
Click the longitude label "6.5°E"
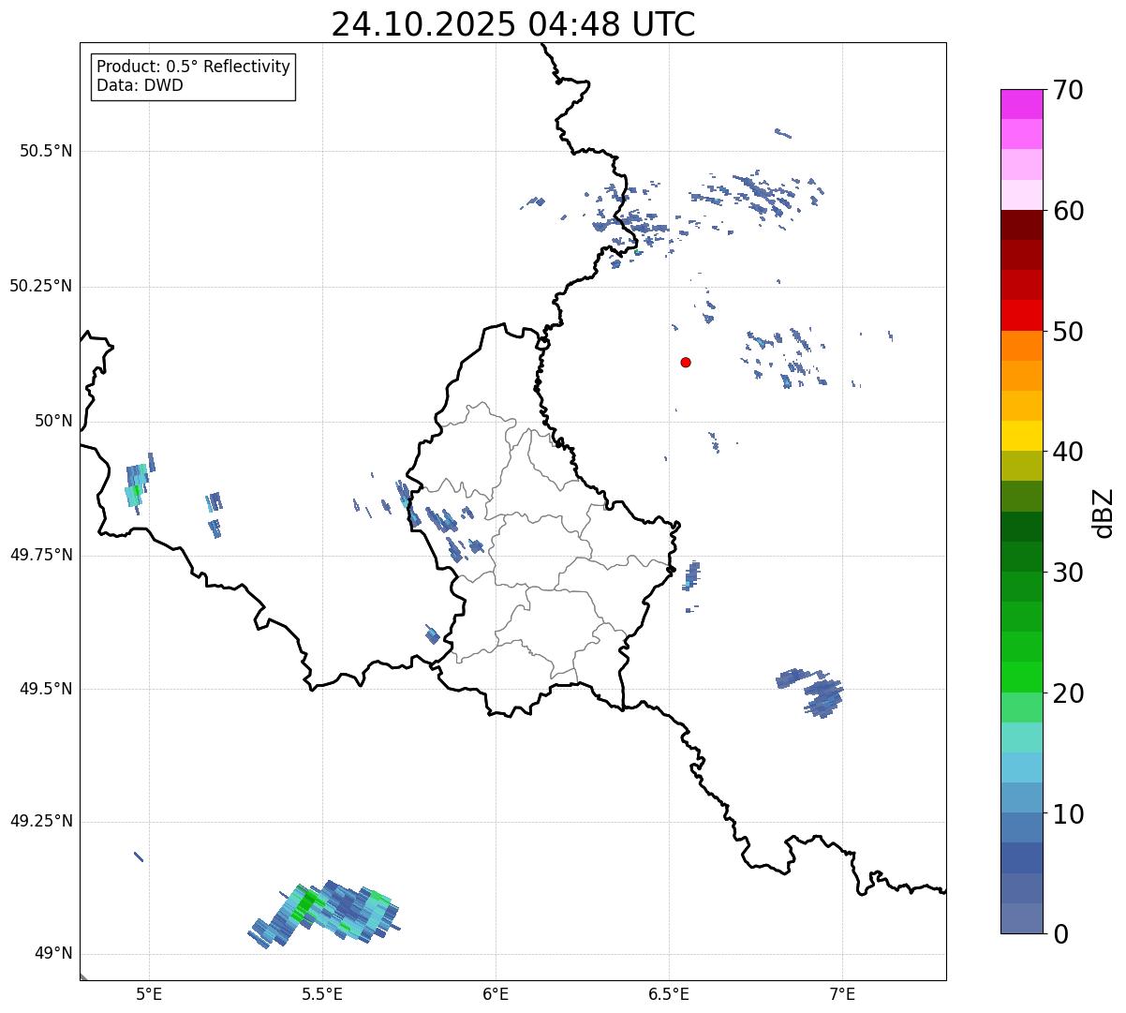click(670, 993)
